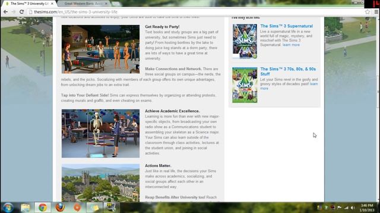Reload the page with the refresh icon
Screen dimensions: 380x213
click(21, 12)
